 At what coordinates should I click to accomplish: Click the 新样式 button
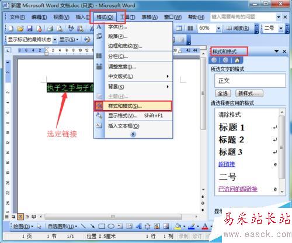pyautogui.click(x=249, y=93)
